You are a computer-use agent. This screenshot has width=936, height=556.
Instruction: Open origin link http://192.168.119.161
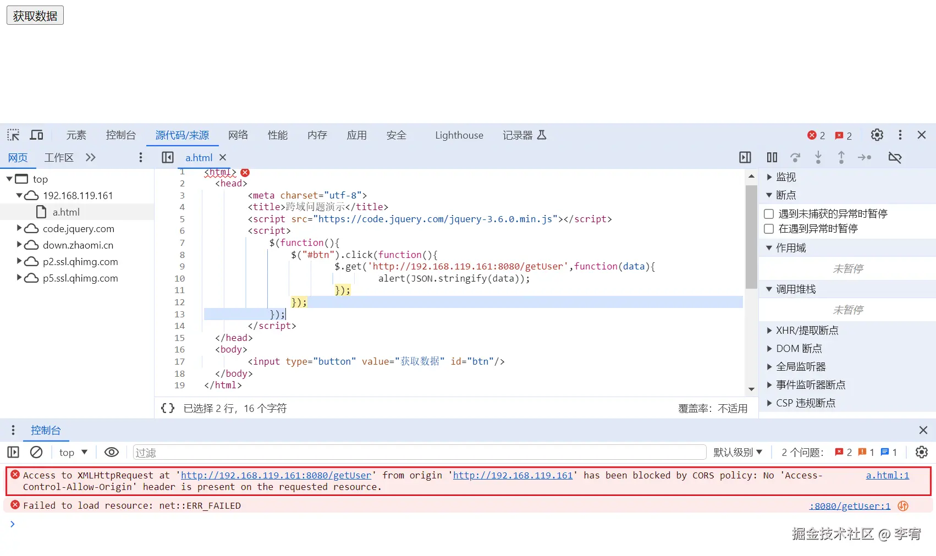coord(513,475)
